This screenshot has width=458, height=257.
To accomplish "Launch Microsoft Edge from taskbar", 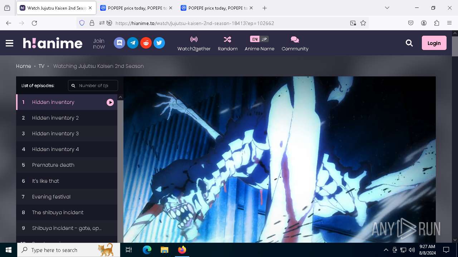I will tap(147, 250).
